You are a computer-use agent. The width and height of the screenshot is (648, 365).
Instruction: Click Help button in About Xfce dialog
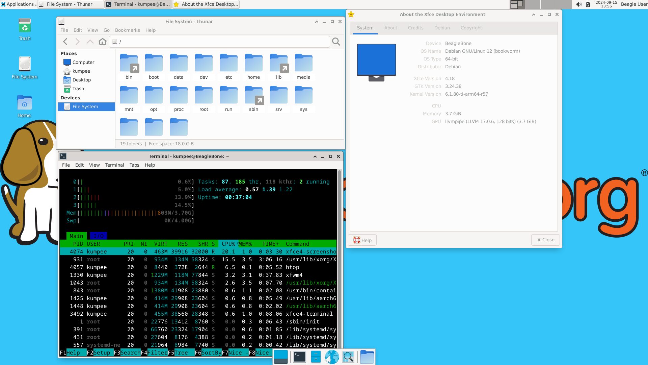click(x=362, y=240)
